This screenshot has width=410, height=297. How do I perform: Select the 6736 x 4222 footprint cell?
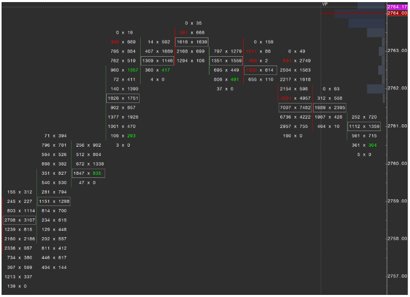[x=295, y=117]
